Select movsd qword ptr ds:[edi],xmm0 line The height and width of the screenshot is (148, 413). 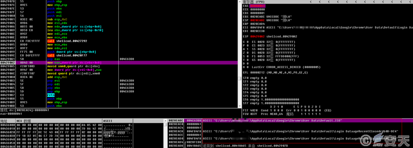(x=74, y=73)
